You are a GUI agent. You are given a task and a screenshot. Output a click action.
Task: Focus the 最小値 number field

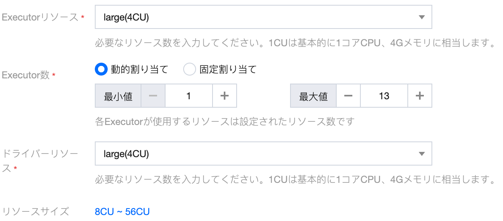[189, 96]
